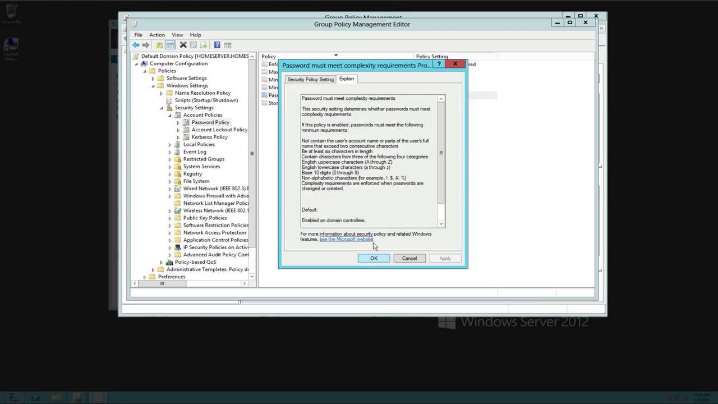
Task: Expand the Software Settings node
Action: pos(153,79)
